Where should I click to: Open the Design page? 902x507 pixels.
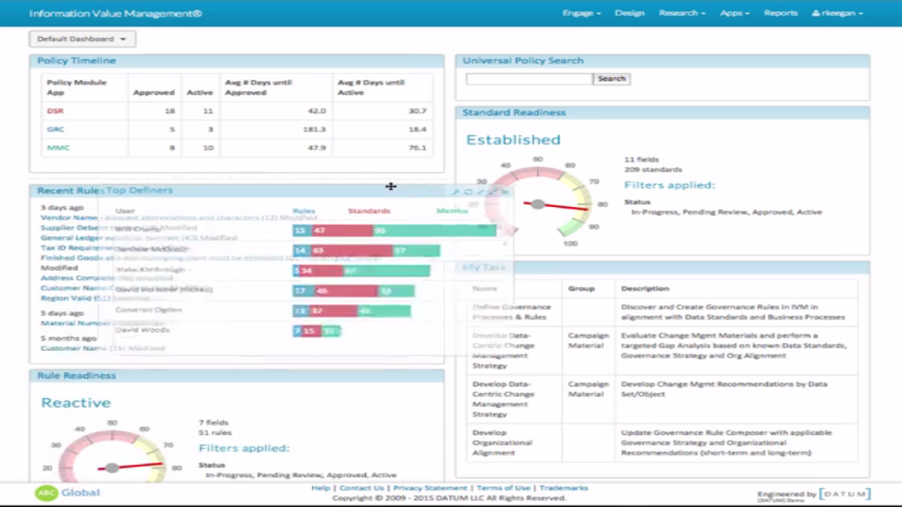click(629, 13)
